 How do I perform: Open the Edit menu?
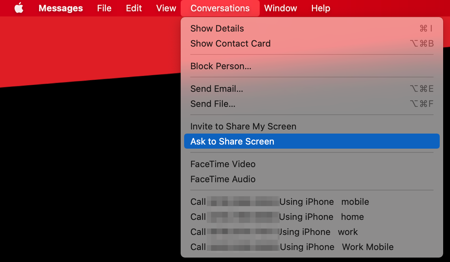coord(134,8)
